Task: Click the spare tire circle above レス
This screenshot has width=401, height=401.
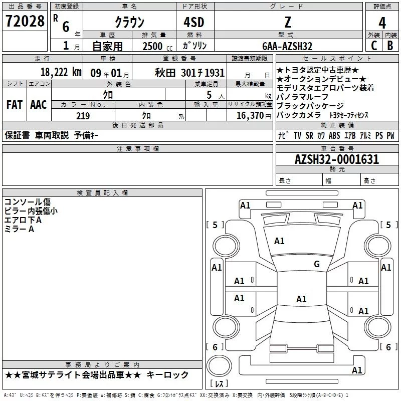Action: tap(219, 363)
